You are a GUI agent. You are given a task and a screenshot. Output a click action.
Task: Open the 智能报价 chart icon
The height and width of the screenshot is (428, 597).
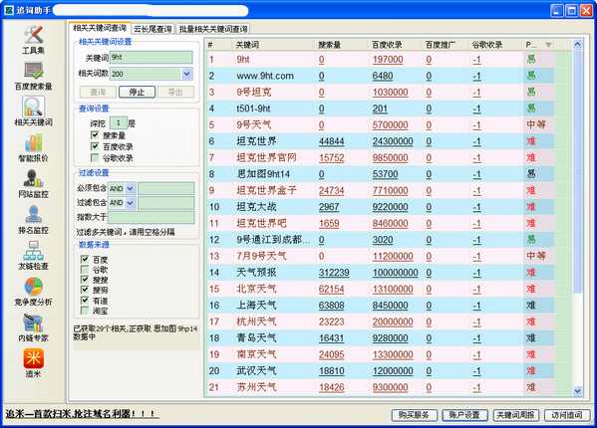[x=34, y=143]
